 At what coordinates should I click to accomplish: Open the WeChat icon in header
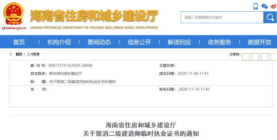point(264,6)
